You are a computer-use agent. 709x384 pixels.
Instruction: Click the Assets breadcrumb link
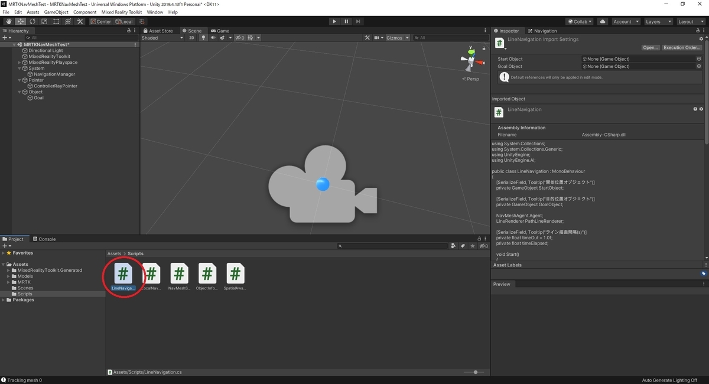tap(114, 253)
